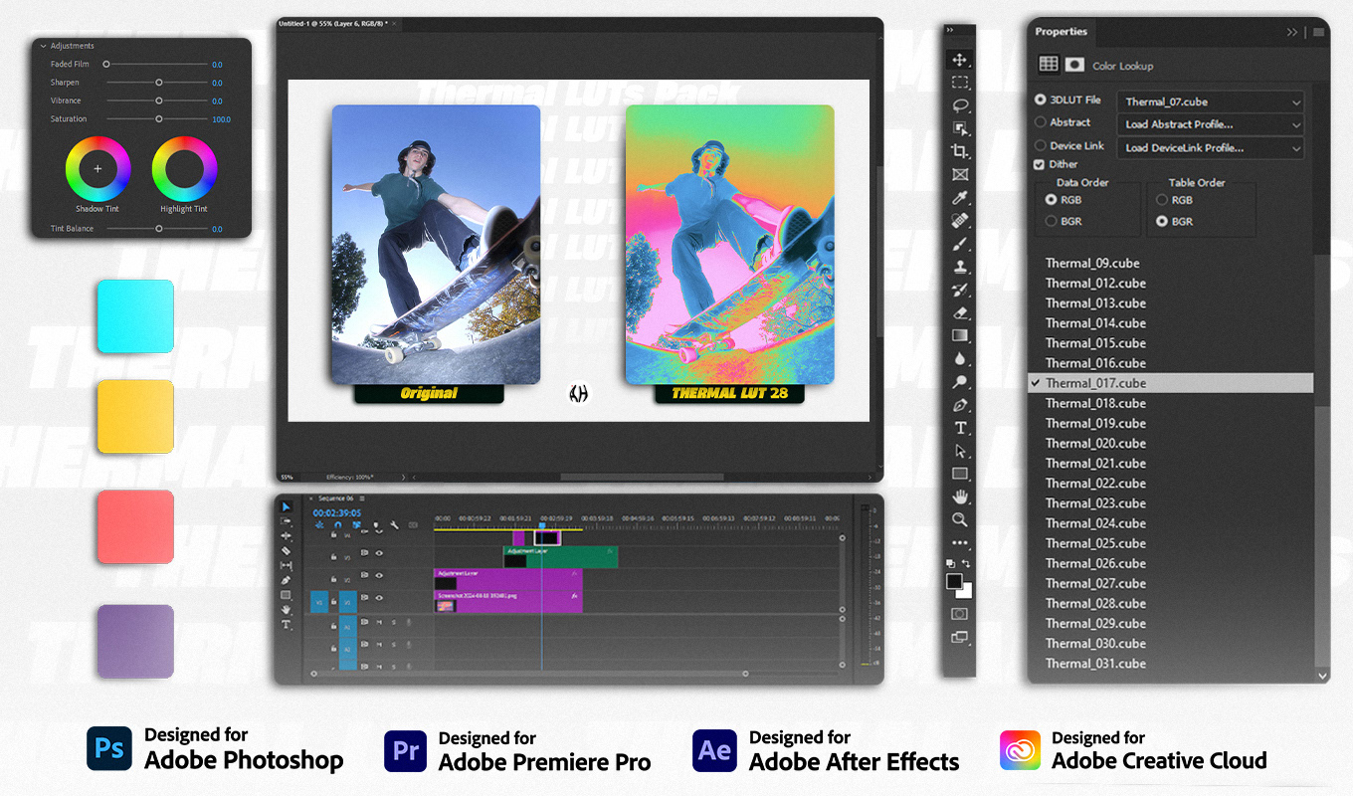Select Premiere's Selection arrow tool
The width and height of the screenshot is (1353, 796).
click(x=286, y=506)
